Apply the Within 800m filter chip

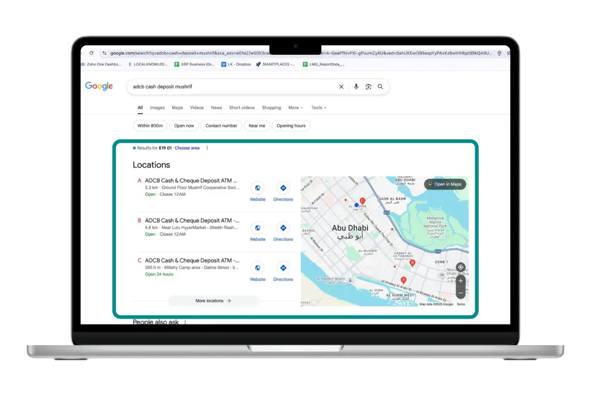pos(150,126)
